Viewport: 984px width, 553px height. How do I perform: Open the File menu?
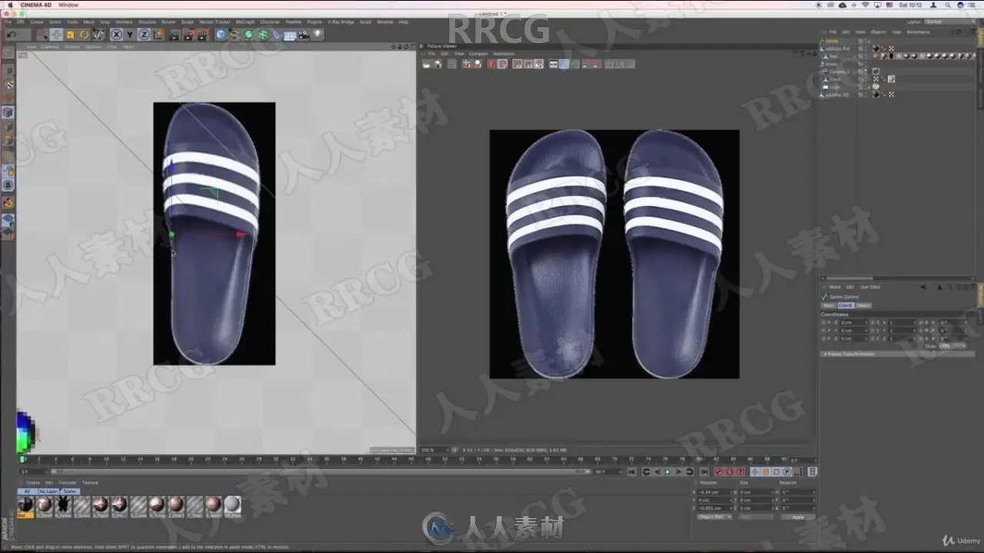tap(8, 22)
